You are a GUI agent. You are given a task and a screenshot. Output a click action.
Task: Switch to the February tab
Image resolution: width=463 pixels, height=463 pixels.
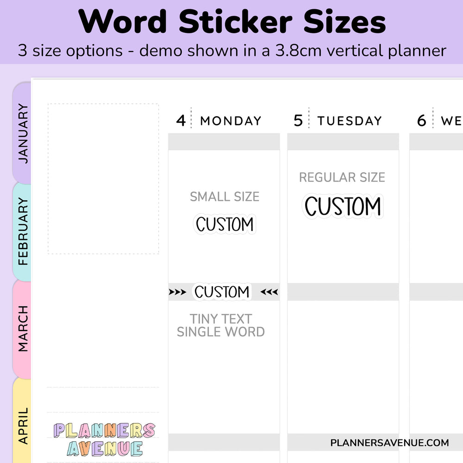click(x=22, y=231)
